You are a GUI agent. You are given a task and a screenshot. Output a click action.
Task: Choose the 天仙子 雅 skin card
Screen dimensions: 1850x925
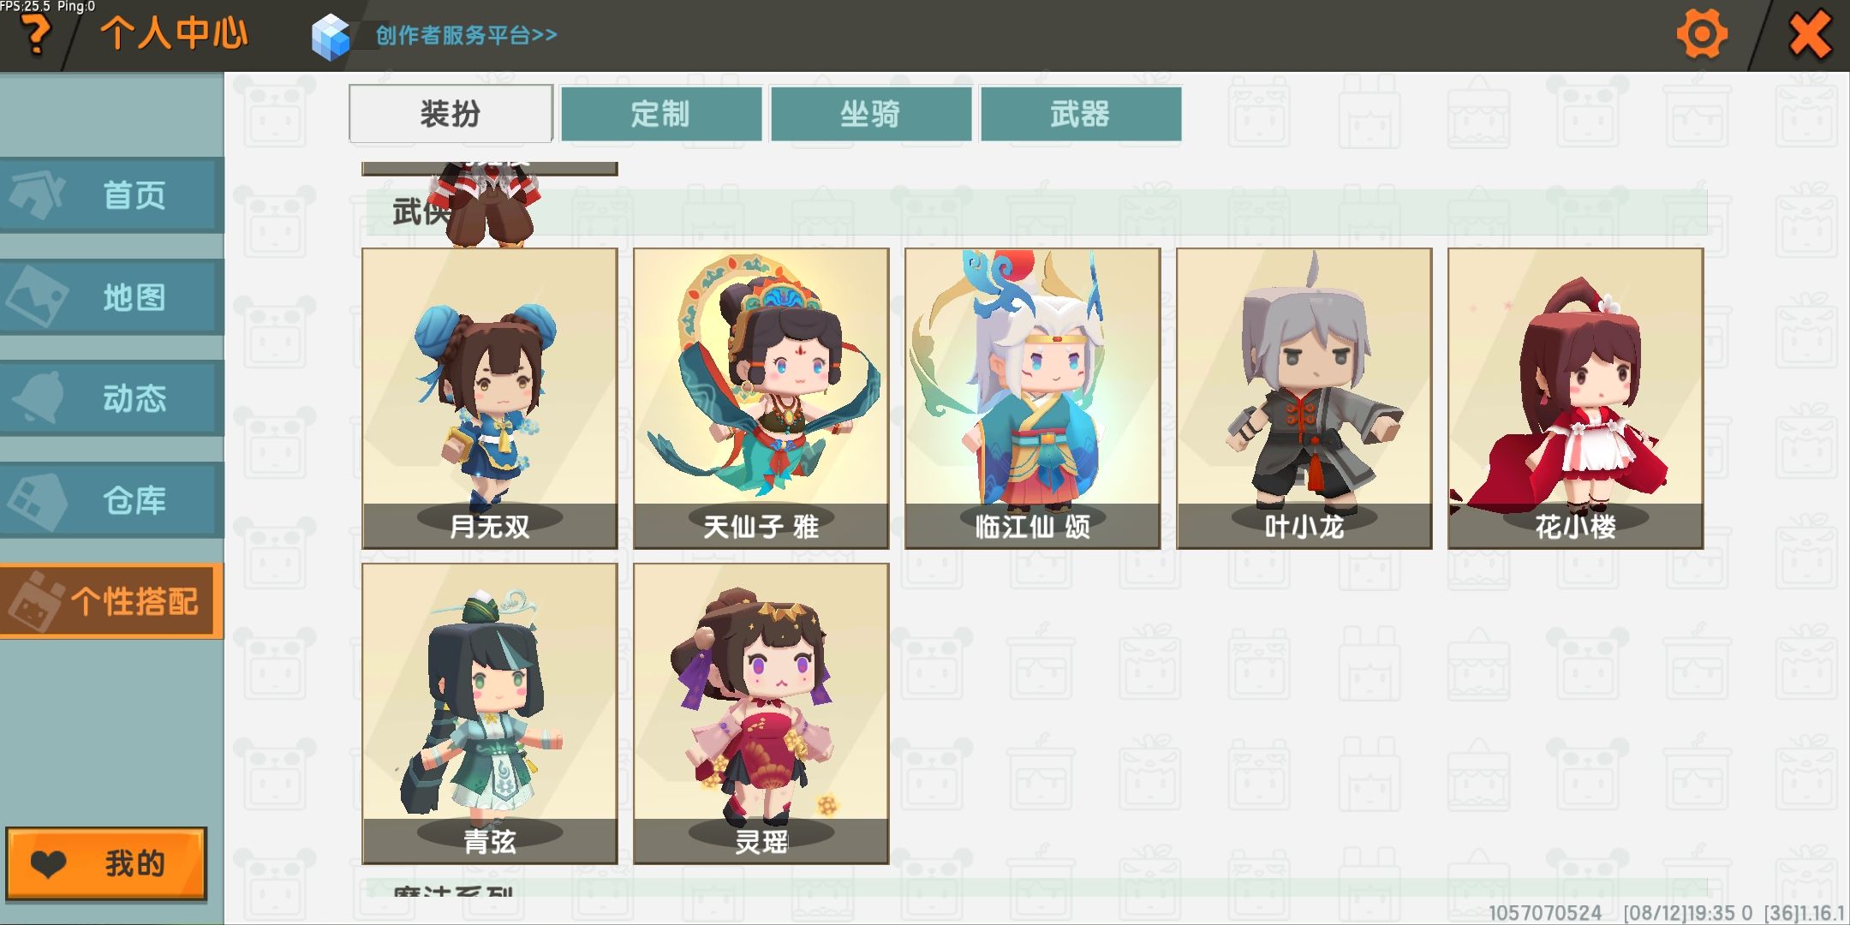click(761, 398)
